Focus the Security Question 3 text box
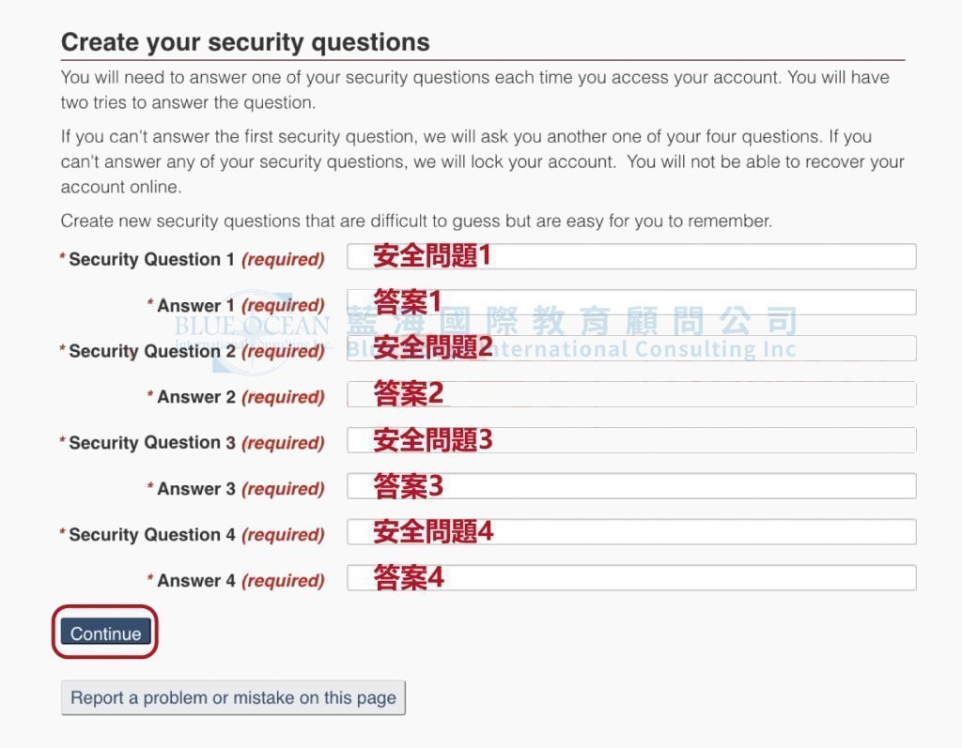 [631, 440]
